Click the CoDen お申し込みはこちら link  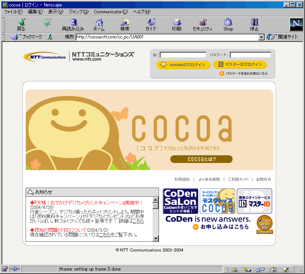[x=221, y=226]
